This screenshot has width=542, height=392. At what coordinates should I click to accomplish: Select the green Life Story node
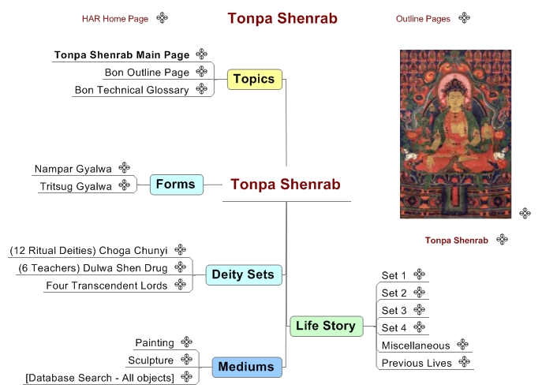point(327,326)
